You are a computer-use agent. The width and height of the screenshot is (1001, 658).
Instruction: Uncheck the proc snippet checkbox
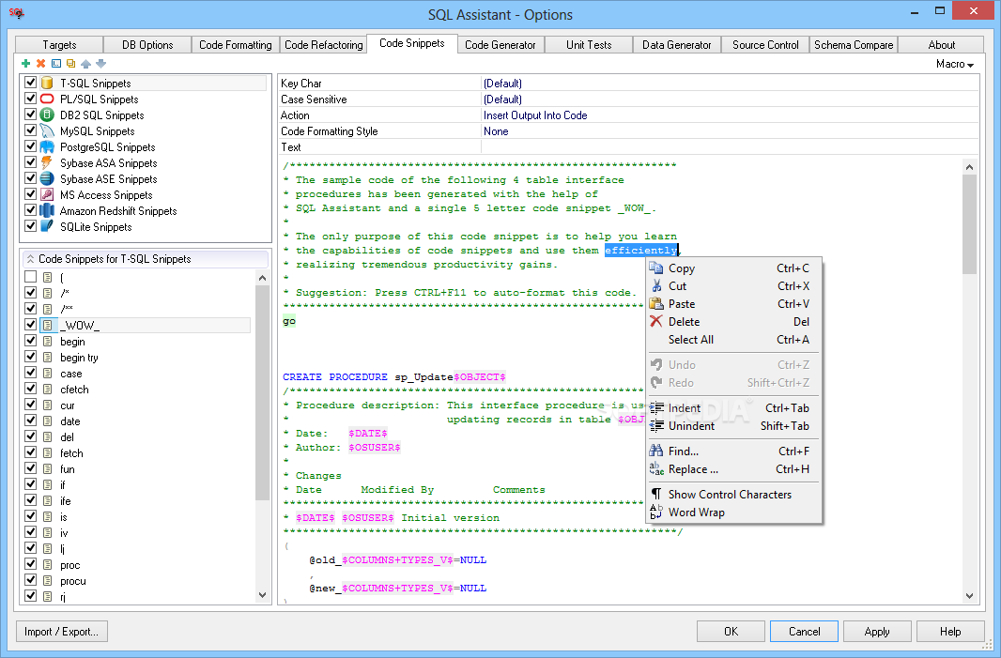(30, 563)
